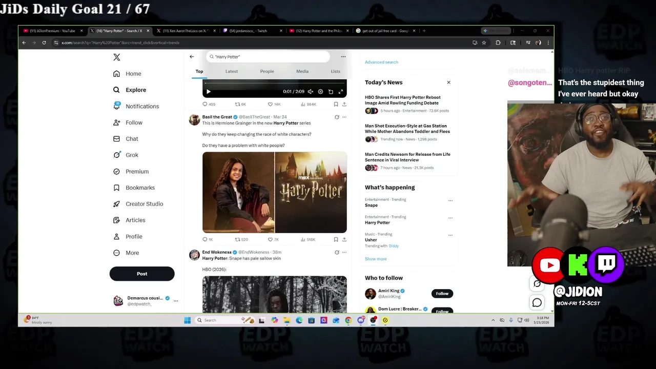Click the "Harry Potter" search field
The image size is (656, 369).
pos(268,57)
